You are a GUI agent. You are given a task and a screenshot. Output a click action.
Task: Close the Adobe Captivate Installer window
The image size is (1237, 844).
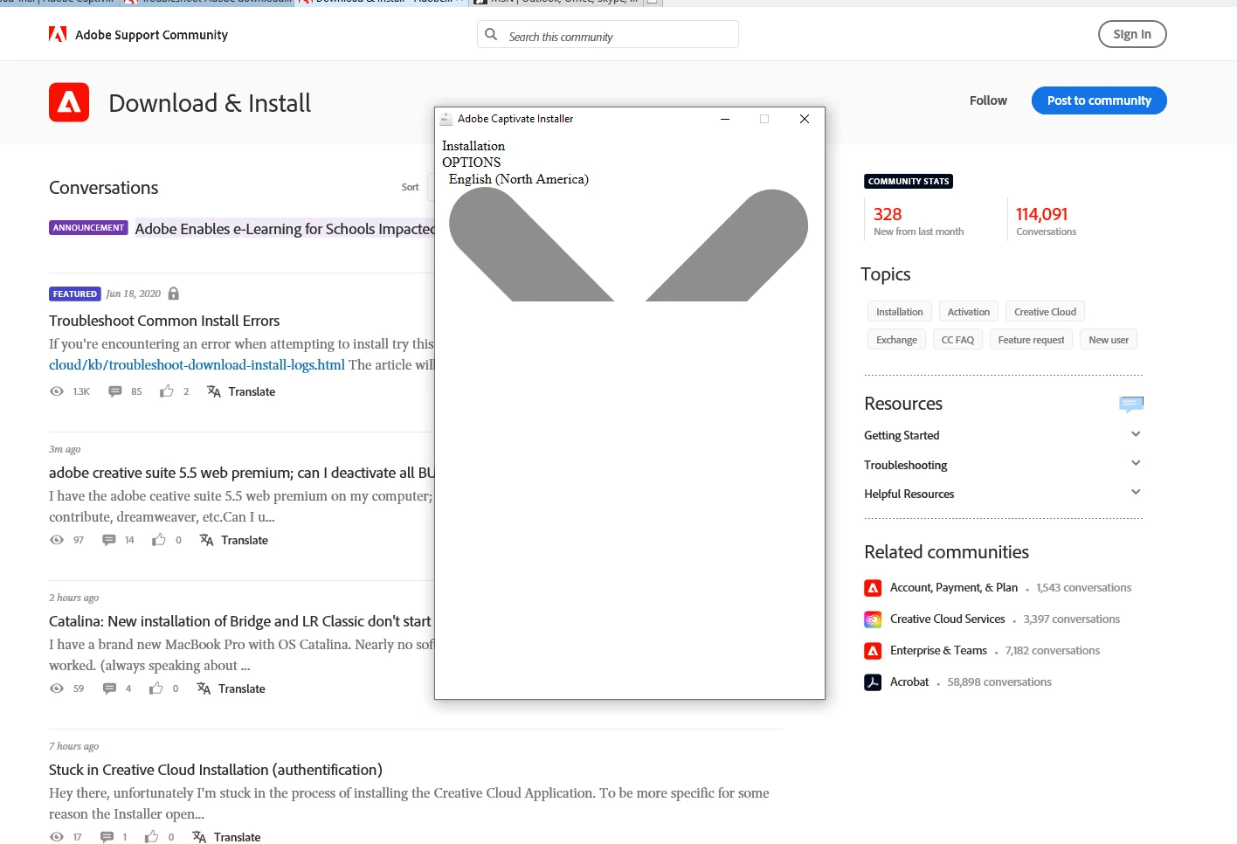pos(805,119)
